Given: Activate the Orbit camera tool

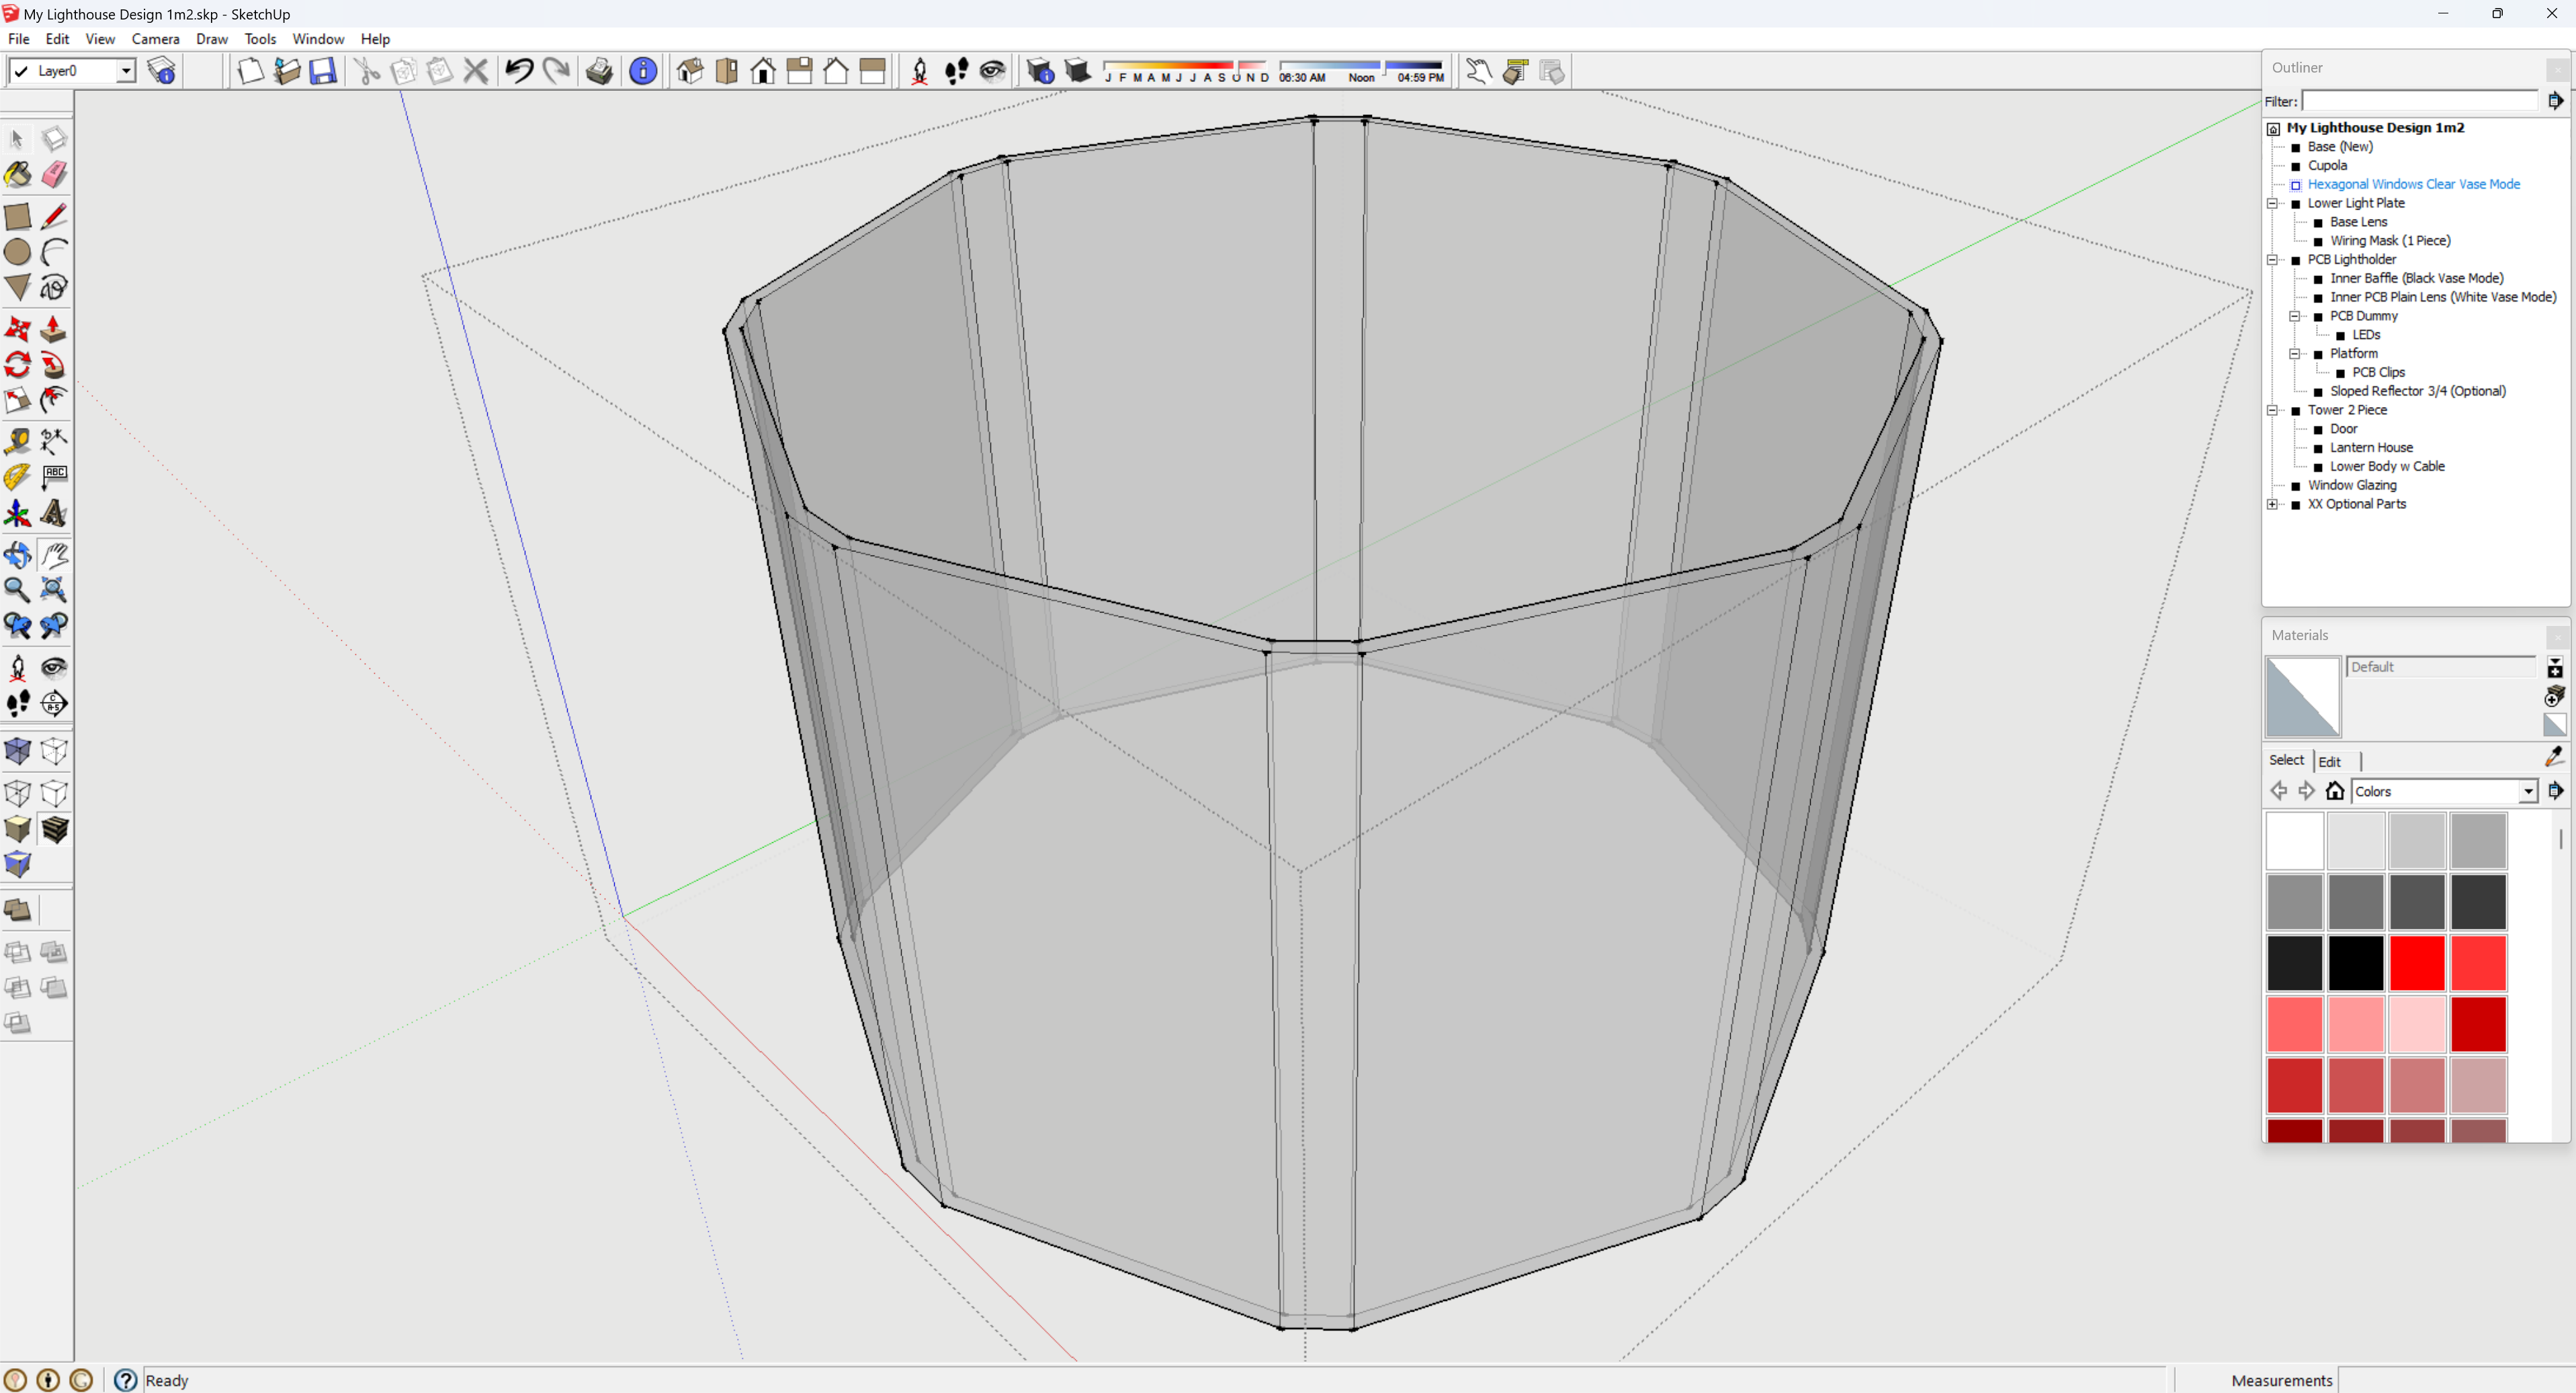Looking at the screenshot, I should click(18, 555).
